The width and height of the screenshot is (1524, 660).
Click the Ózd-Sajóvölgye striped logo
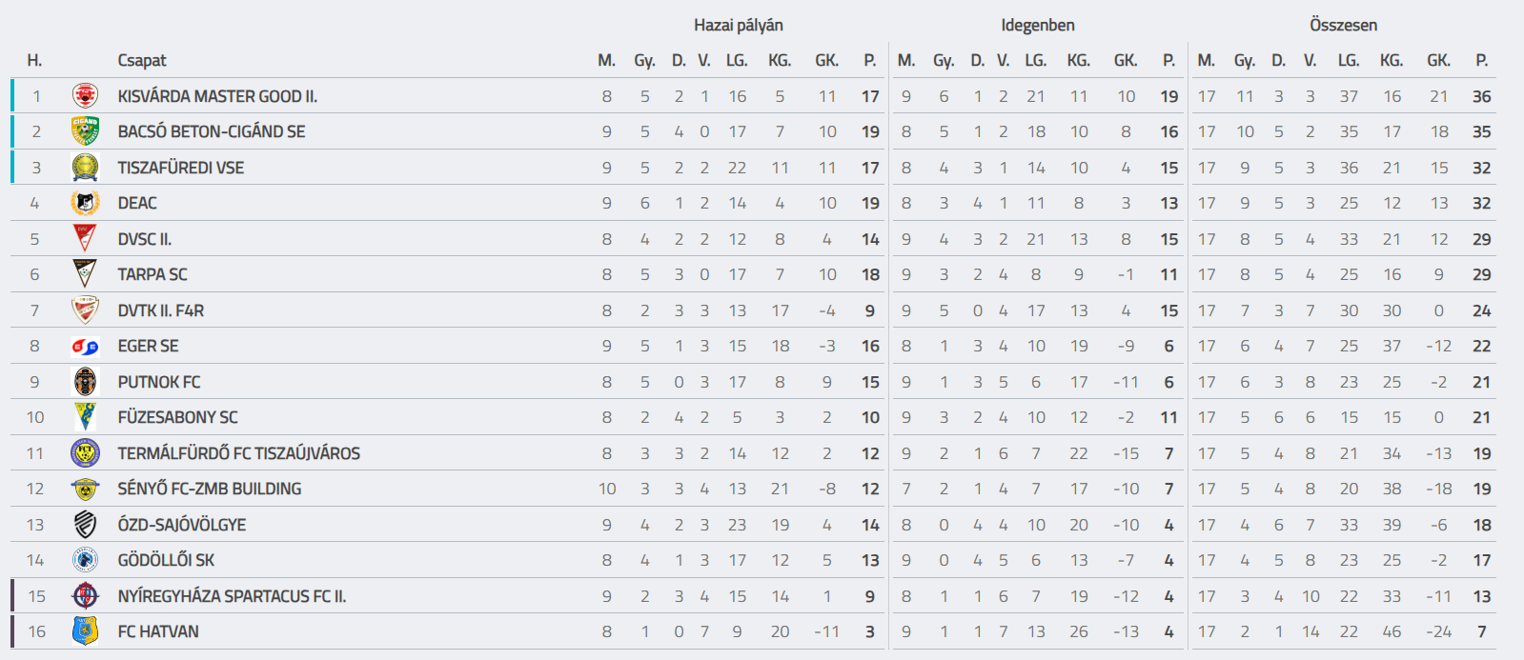pyautogui.click(x=85, y=525)
